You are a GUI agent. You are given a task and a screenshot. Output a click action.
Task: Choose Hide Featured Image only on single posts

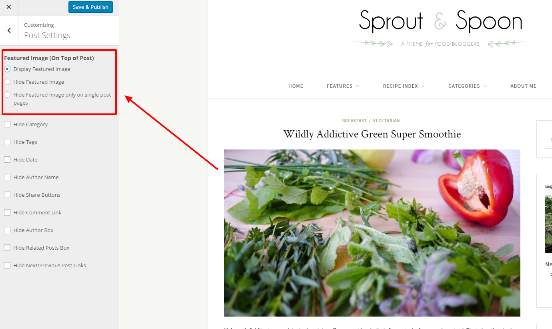pos(7,95)
